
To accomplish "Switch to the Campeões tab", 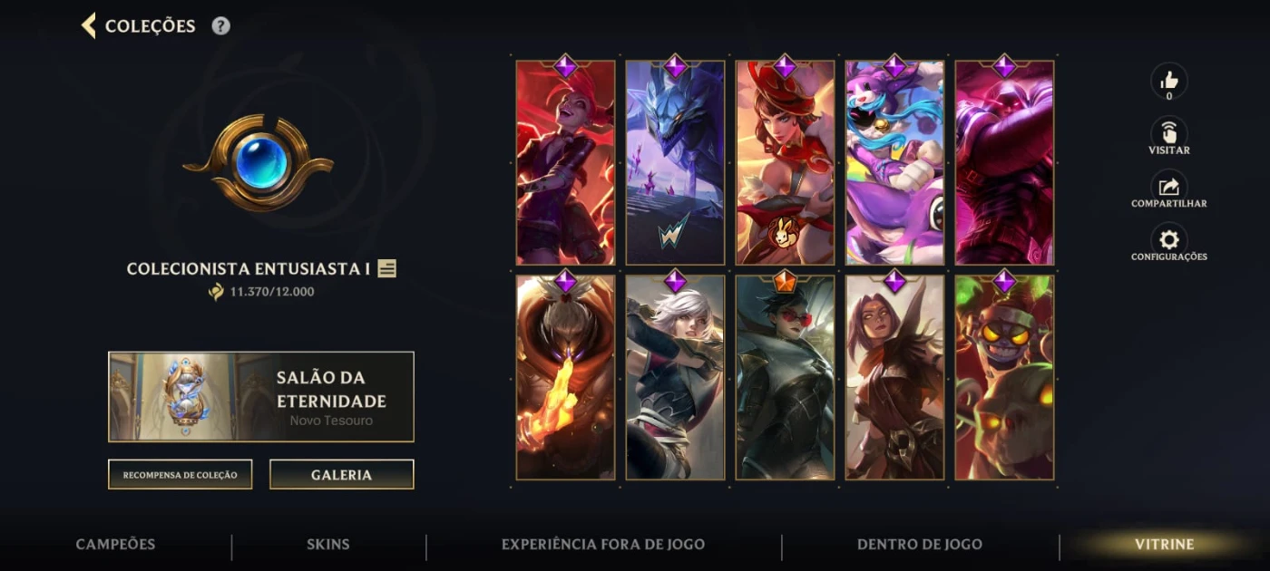I will pos(115,545).
